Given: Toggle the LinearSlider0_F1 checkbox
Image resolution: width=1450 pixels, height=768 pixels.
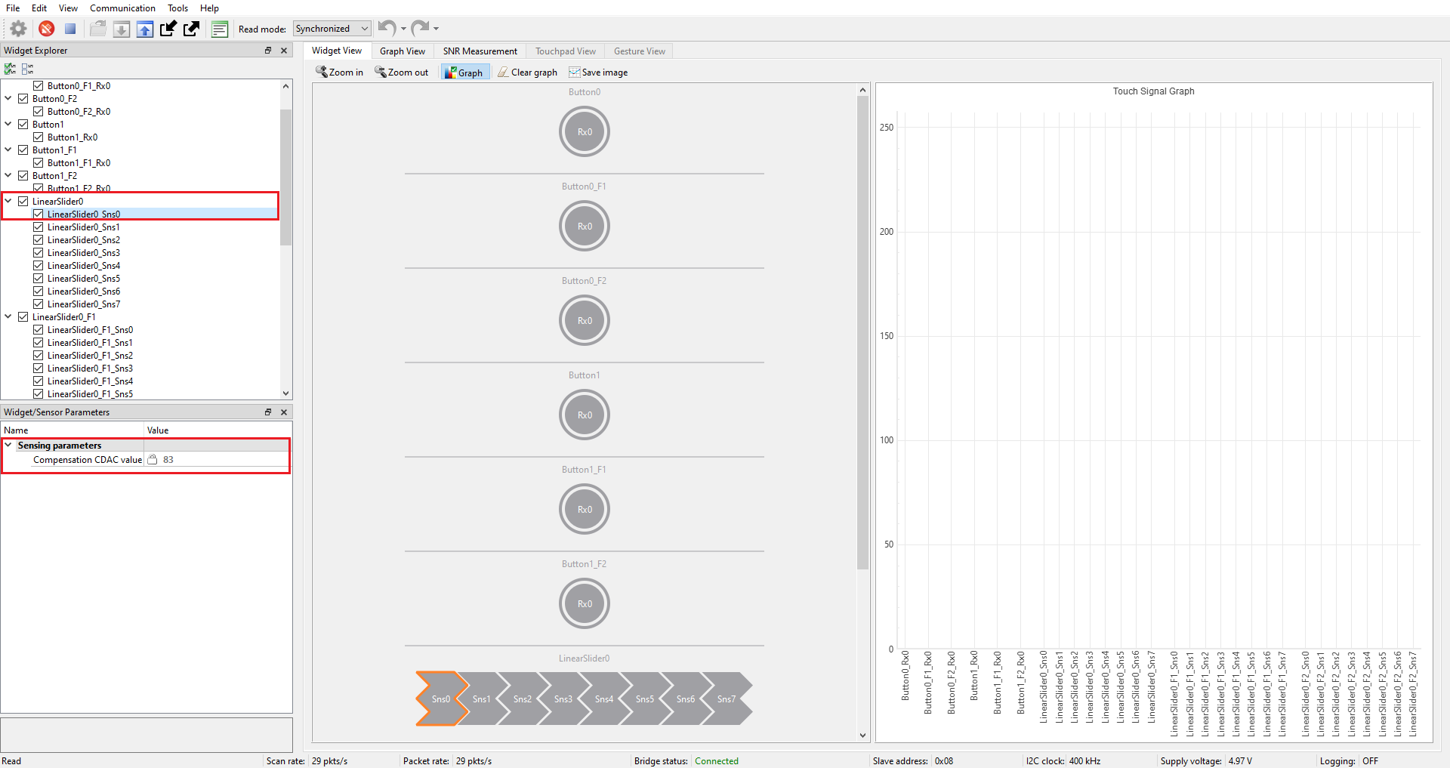Looking at the screenshot, I should [x=23, y=317].
